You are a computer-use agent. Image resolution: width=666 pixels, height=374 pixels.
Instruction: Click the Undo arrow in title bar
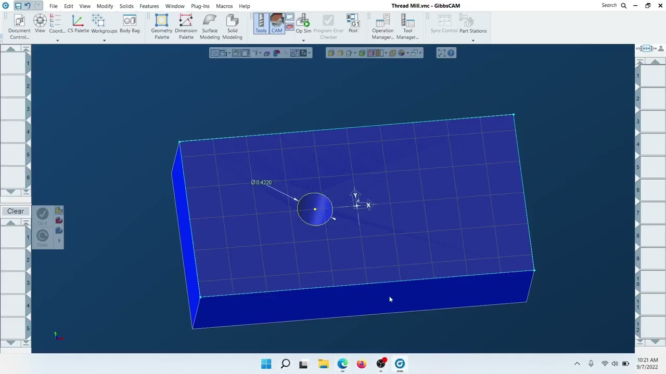pyautogui.click(x=28, y=6)
